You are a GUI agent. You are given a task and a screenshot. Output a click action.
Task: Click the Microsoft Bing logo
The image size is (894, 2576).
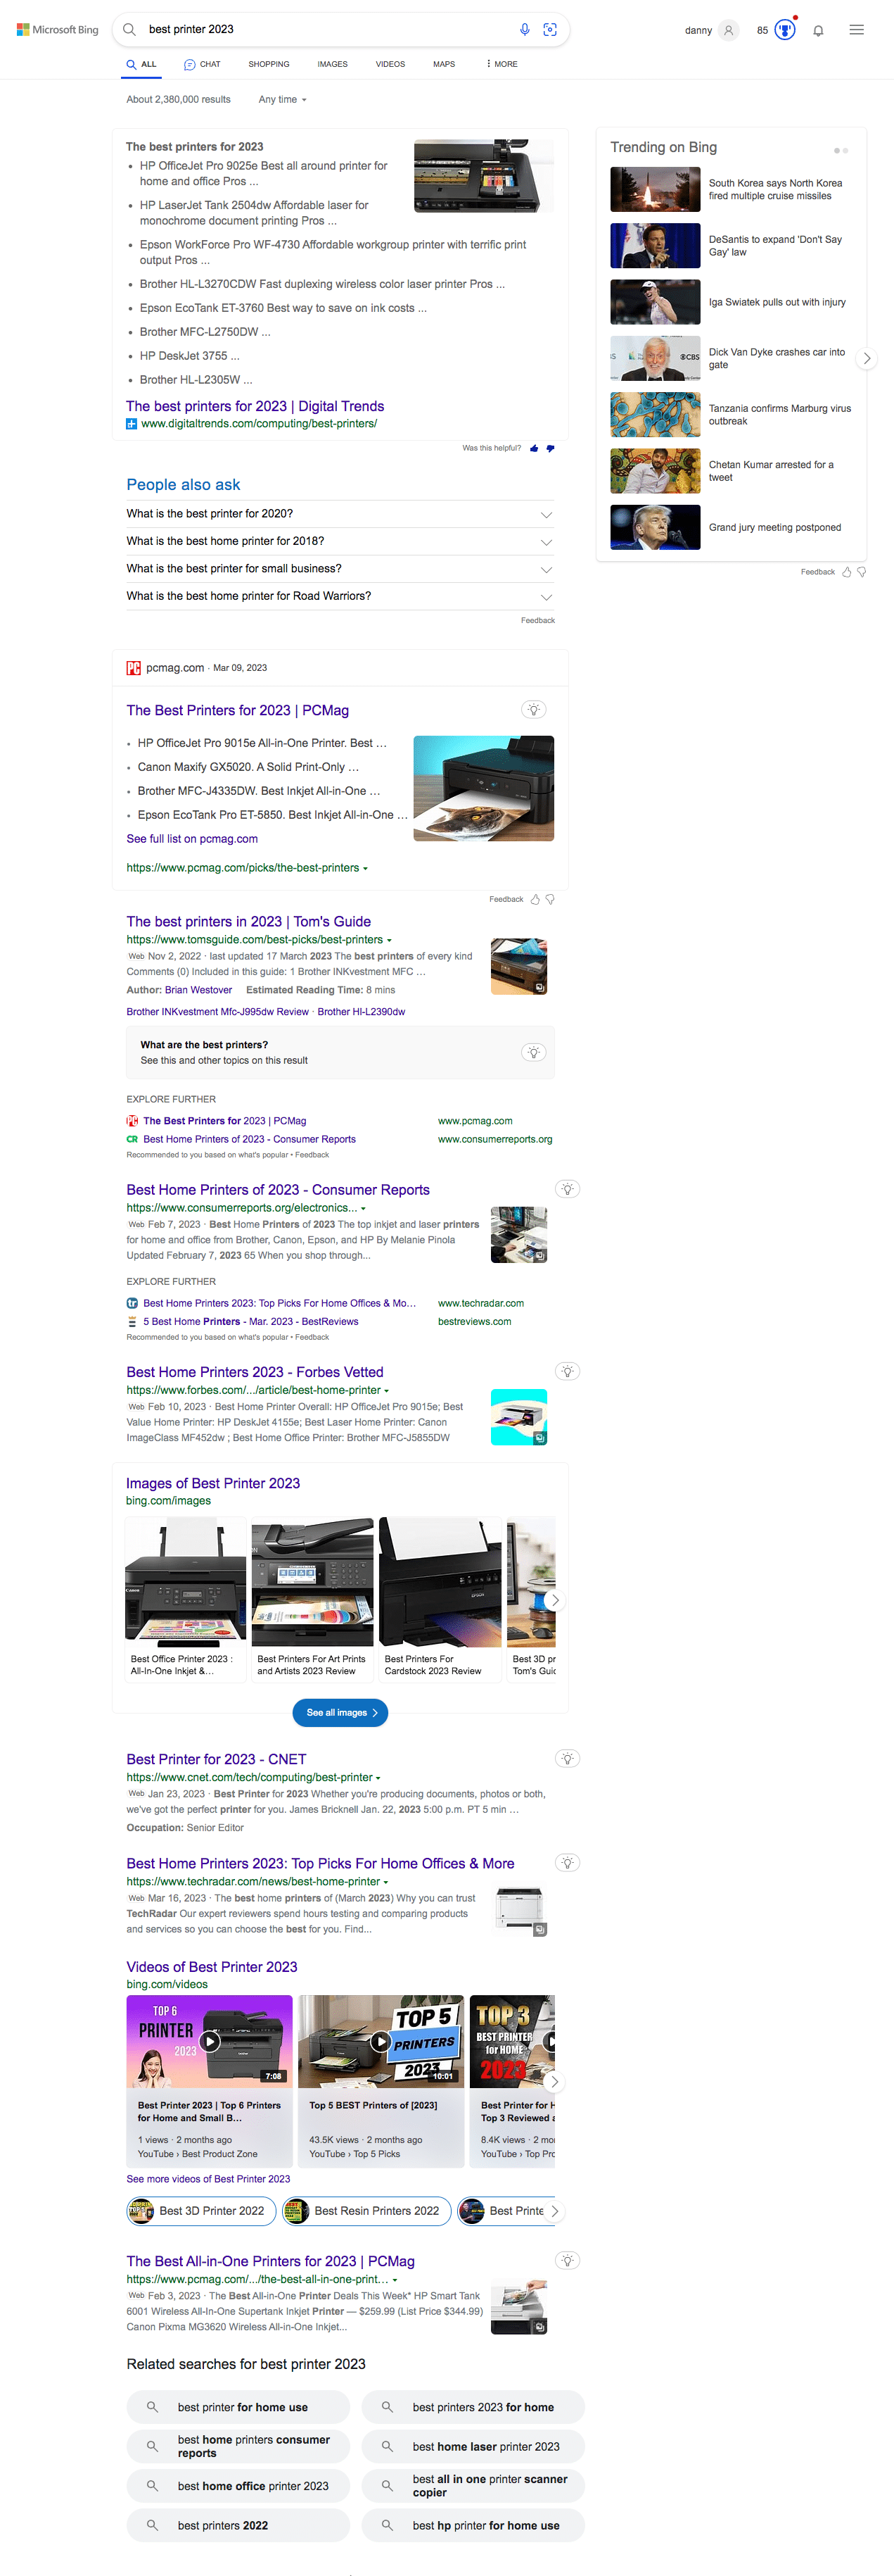pyautogui.click(x=57, y=30)
